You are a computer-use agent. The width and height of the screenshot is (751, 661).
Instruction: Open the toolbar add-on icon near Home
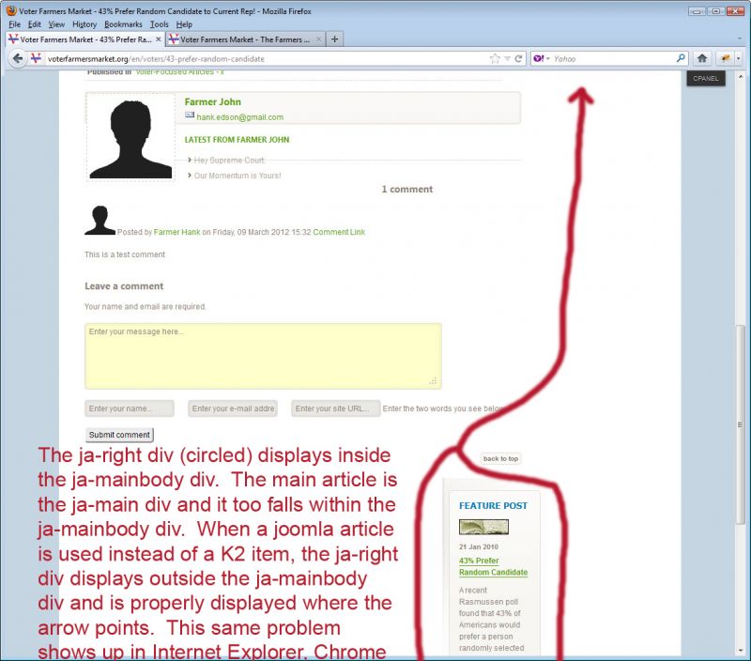tap(725, 58)
